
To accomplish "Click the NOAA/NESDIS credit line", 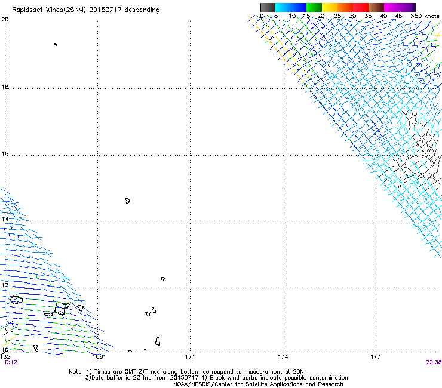I will [x=258, y=384].
